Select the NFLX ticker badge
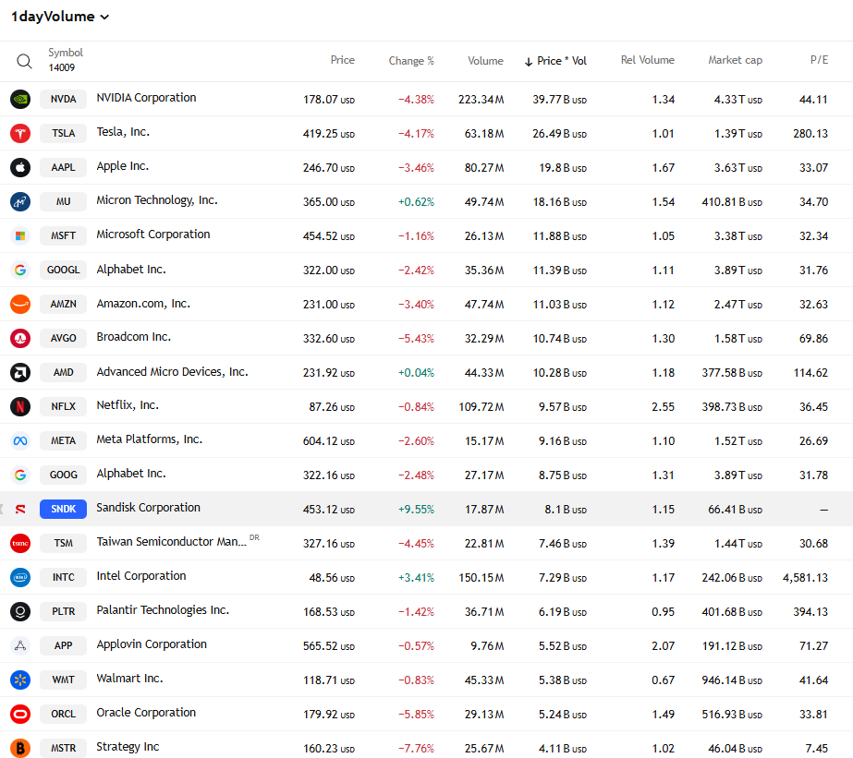This screenshot has width=853, height=758. pos(63,406)
